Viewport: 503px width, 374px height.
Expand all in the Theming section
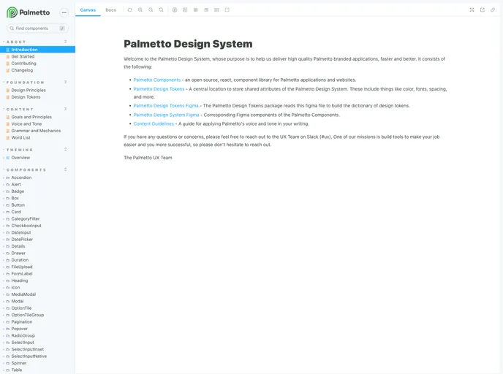tap(66, 150)
